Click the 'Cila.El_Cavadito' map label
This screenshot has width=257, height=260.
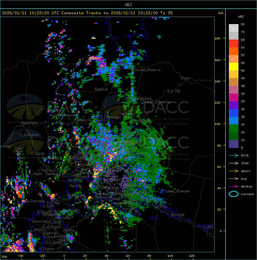pos(156,102)
